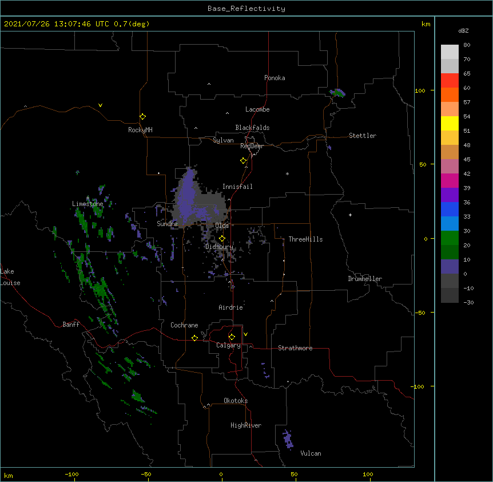Screen dimensions: 493x482
Task: Click the ThreeHills town label
Action: pyautogui.click(x=305, y=239)
